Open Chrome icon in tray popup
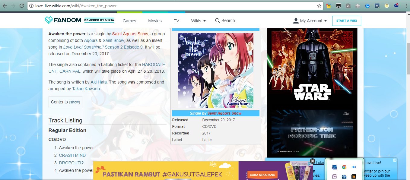 click(344, 167)
